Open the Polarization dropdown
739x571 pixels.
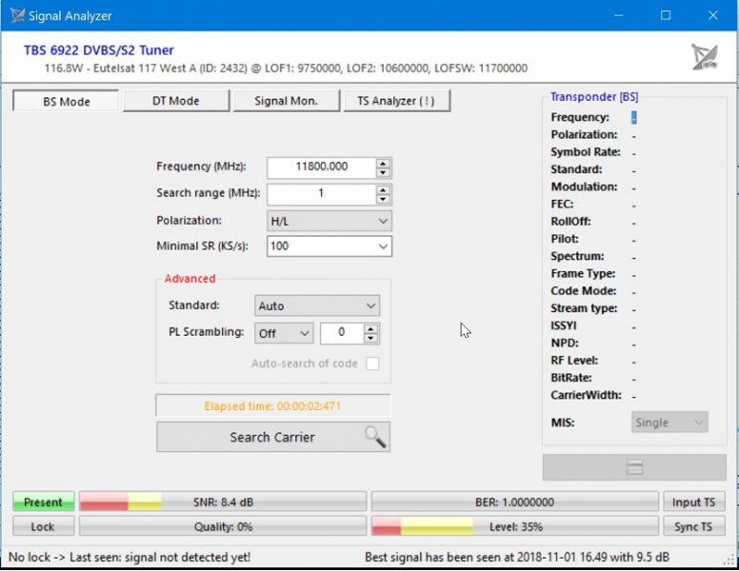point(330,220)
